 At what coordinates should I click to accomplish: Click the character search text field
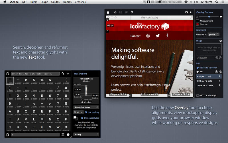[35, 74]
